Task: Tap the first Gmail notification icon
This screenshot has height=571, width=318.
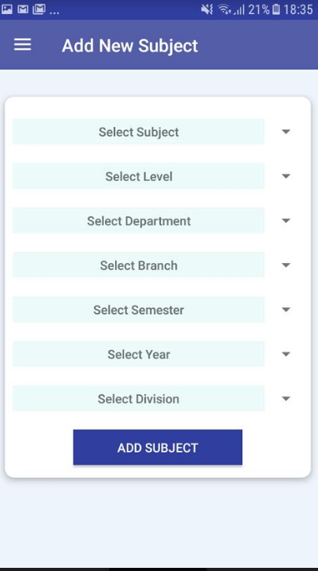Action: click(23, 9)
